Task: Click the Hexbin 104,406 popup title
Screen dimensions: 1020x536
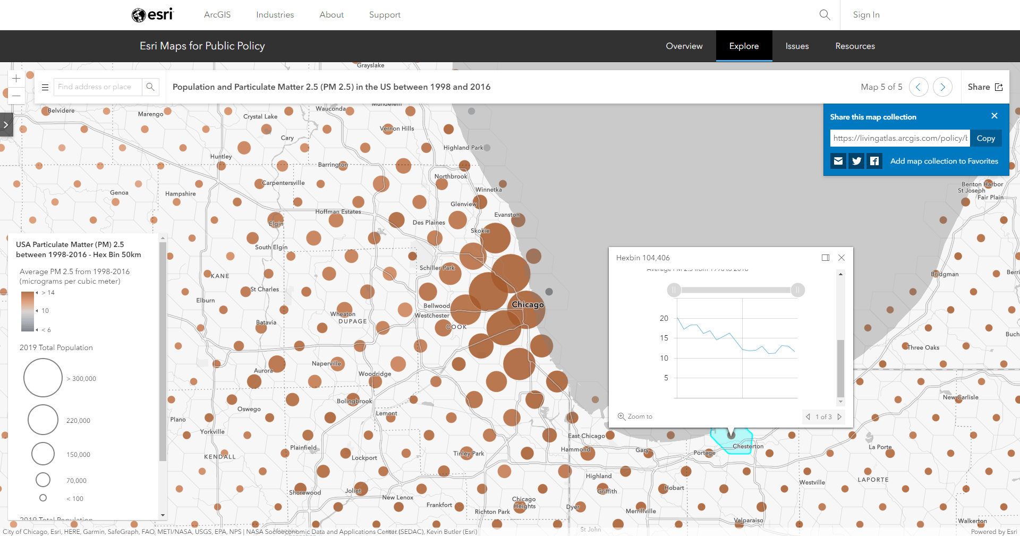Action: tap(643, 258)
